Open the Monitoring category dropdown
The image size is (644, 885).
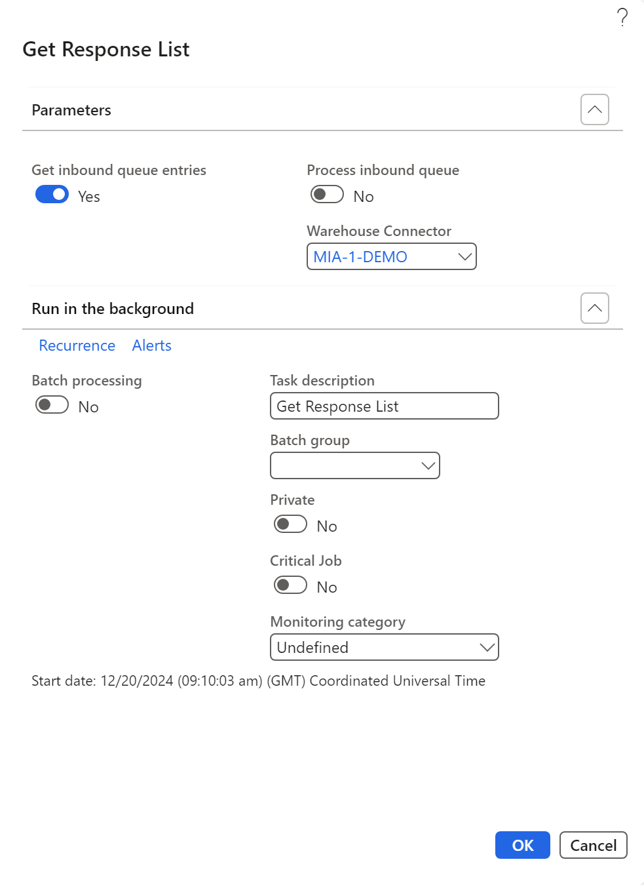(x=487, y=648)
